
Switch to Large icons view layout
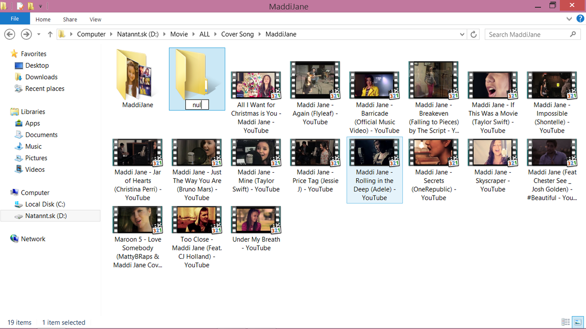pyautogui.click(x=577, y=322)
